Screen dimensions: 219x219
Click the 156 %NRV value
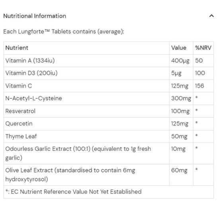(199, 86)
